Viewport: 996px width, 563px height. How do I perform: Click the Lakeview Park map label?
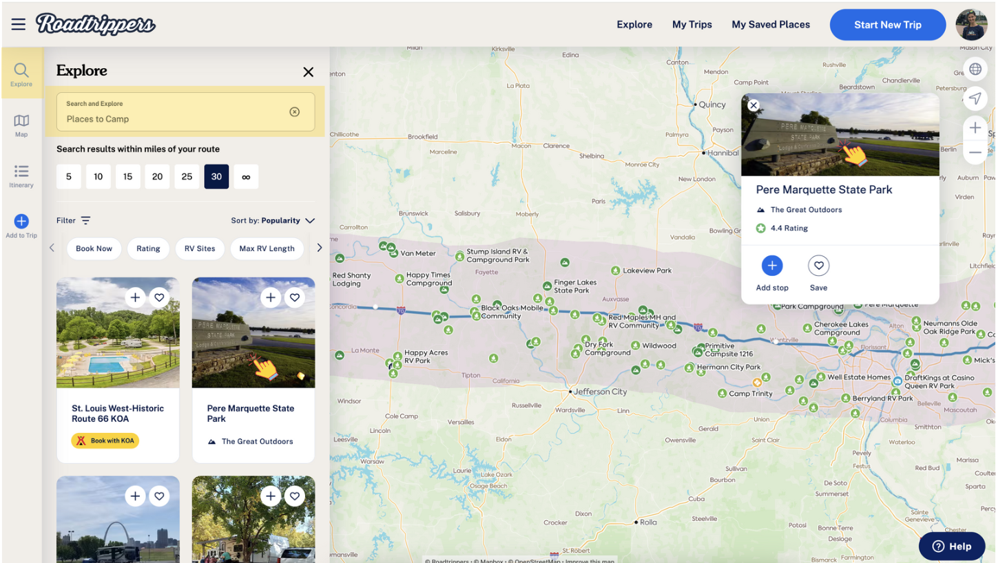tap(647, 270)
